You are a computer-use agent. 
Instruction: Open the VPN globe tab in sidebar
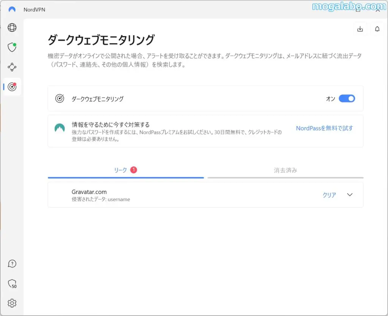pos(12,28)
